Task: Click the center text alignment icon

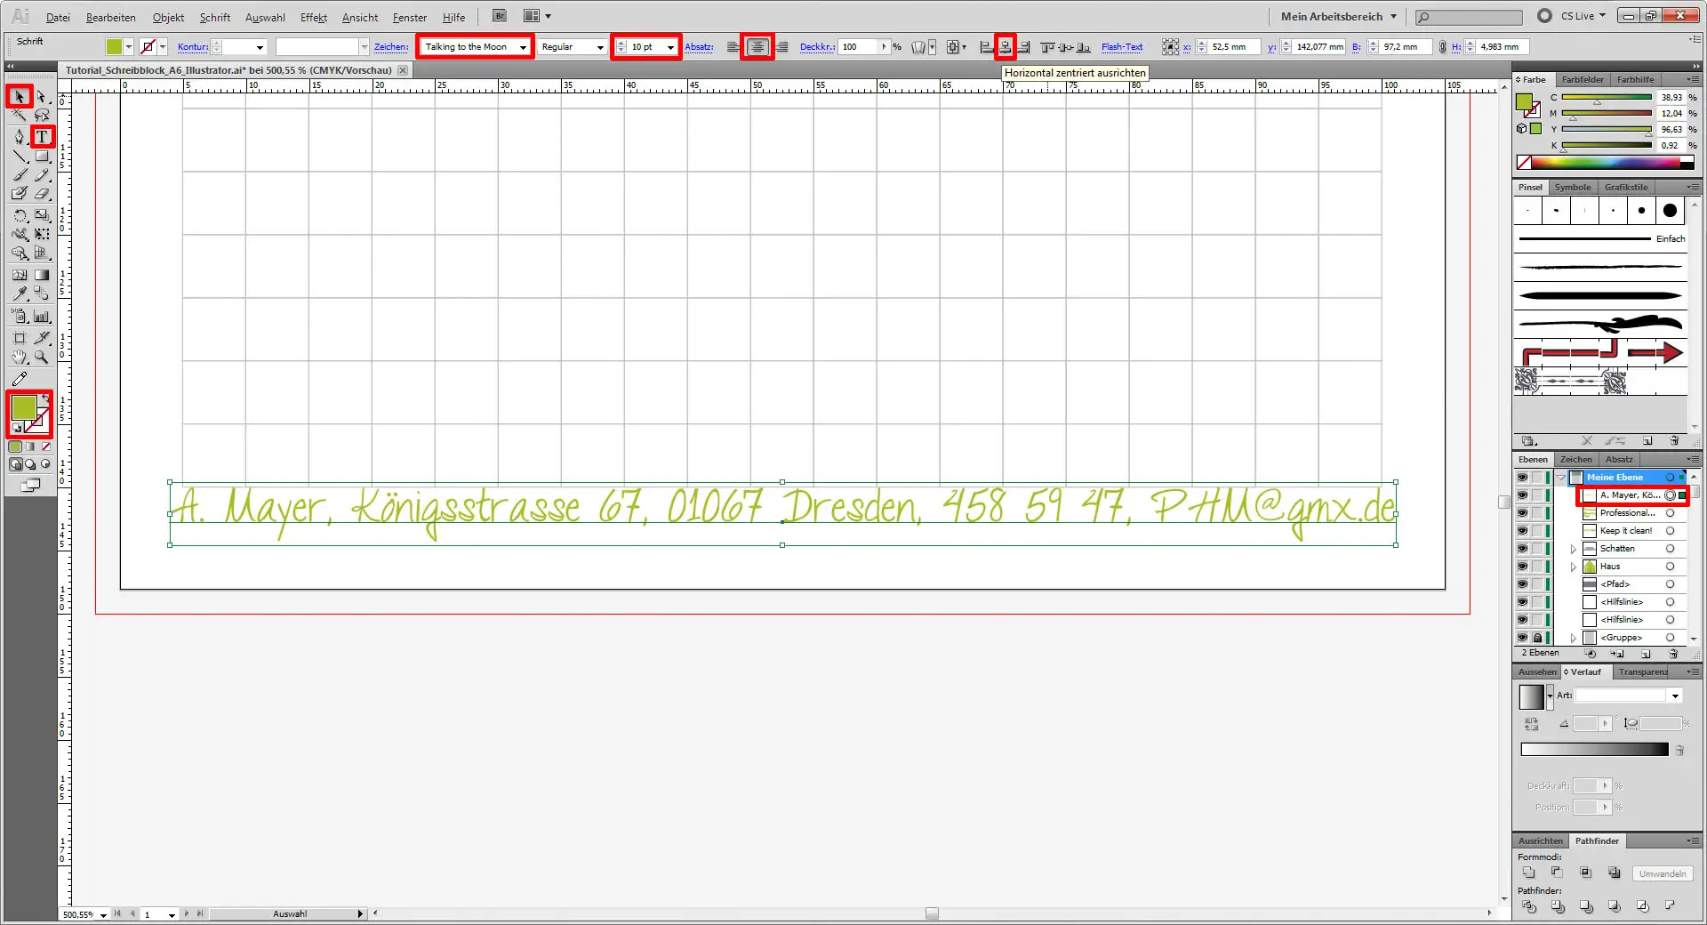Action: click(757, 47)
